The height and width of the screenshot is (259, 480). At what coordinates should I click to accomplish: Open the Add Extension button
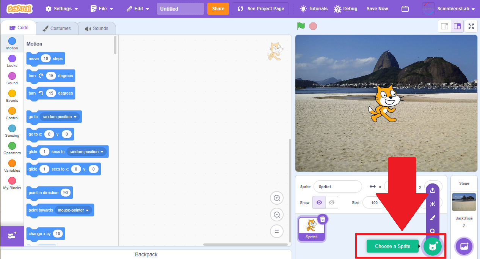click(12, 236)
